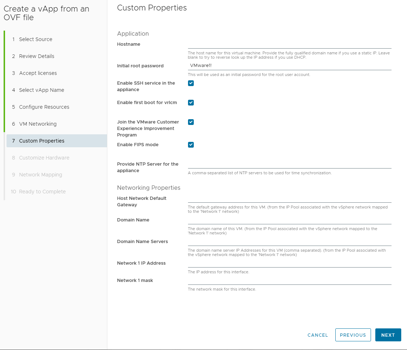The image size is (407, 350).
Task: Select step 5 Configure Resources
Action: tap(44, 107)
